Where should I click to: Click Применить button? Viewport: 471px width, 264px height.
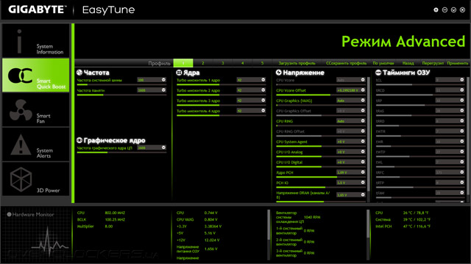[458, 63]
